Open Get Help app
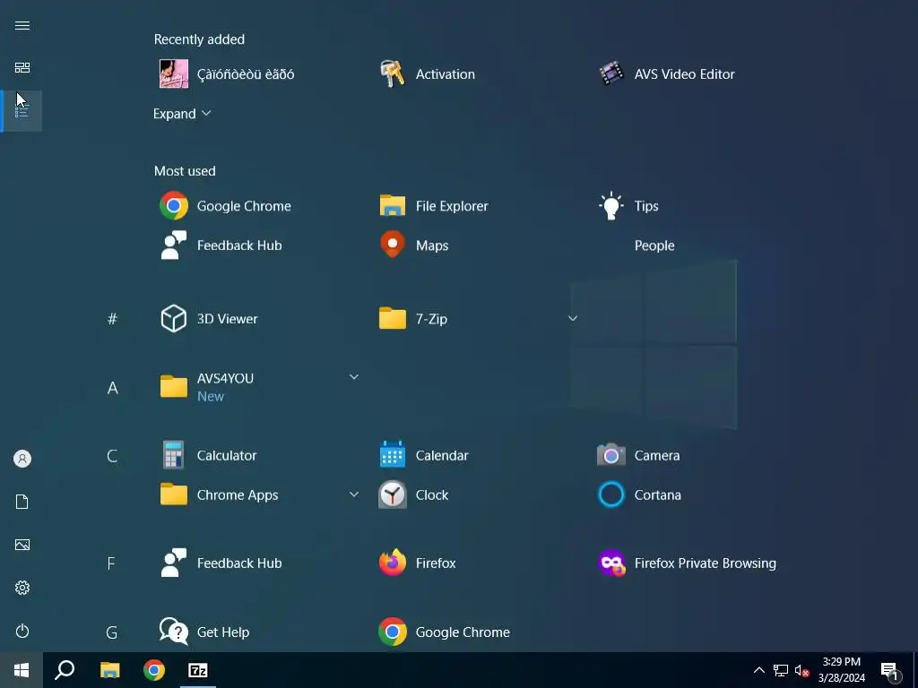 click(204, 632)
